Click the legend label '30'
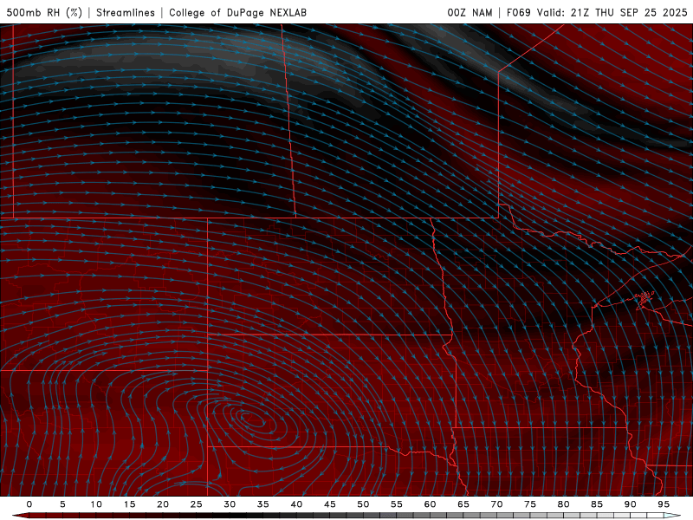 [x=230, y=504]
